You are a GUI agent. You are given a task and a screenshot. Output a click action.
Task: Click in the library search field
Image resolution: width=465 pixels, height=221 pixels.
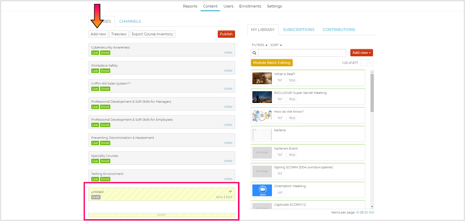[x=302, y=53]
